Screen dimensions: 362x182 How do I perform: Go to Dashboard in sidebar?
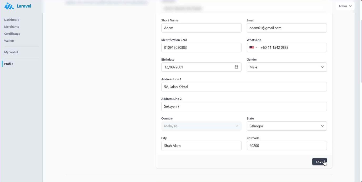12,20
